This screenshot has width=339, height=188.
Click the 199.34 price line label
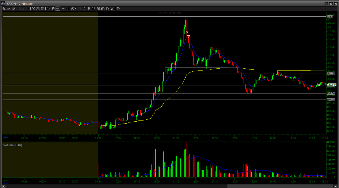click(x=331, y=93)
